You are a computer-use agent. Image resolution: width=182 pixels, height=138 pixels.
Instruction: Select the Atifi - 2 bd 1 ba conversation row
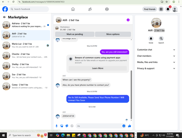point(25,35)
